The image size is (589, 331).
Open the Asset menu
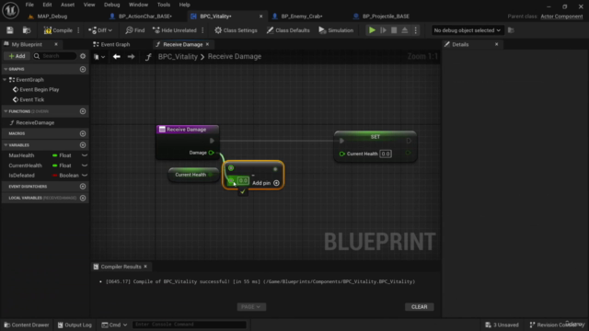[67, 5]
